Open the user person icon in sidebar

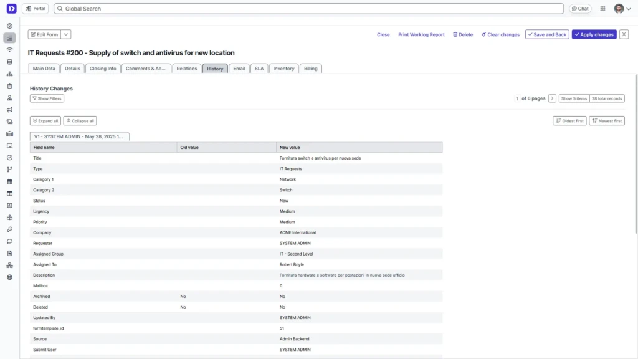click(x=10, y=98)
